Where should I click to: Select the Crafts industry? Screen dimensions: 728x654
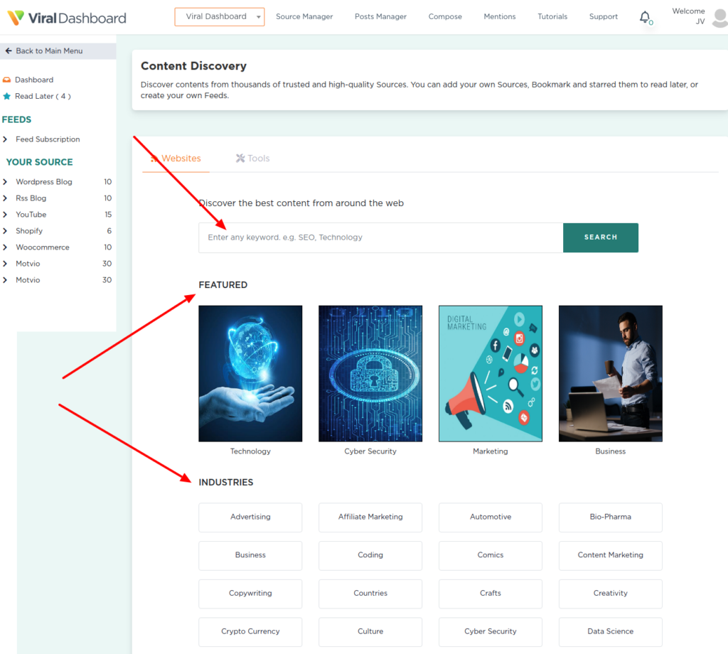491,593
